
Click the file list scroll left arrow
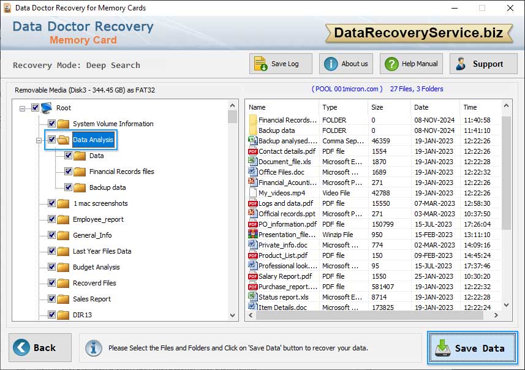point(251,315)
